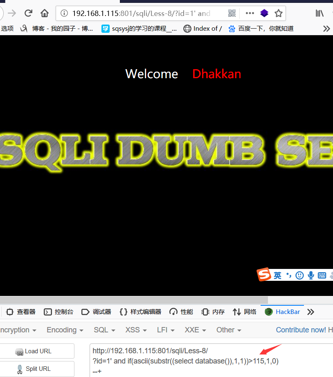This screenshot has height=377, width=333.
Task: Switch to 调试器 debugger tab
Action: click(x=97, y=312)
